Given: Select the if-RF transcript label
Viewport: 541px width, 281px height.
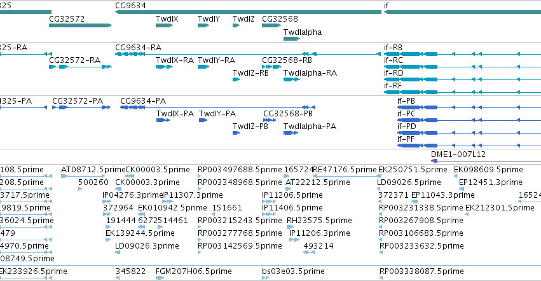Looking at the screenshot, I should click(x=393, y=86).
